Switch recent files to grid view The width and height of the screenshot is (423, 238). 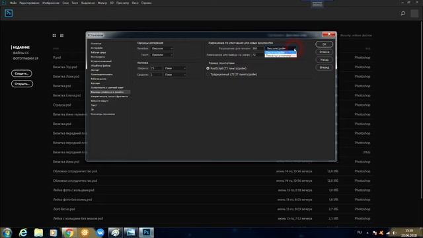click(54, 35)
